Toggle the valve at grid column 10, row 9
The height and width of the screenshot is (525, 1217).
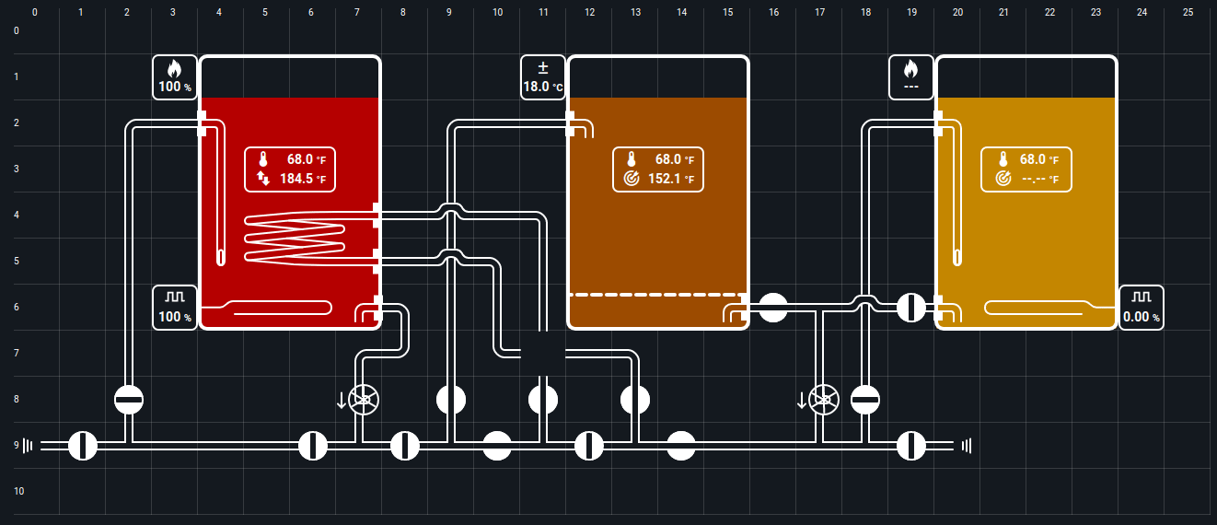497,446
